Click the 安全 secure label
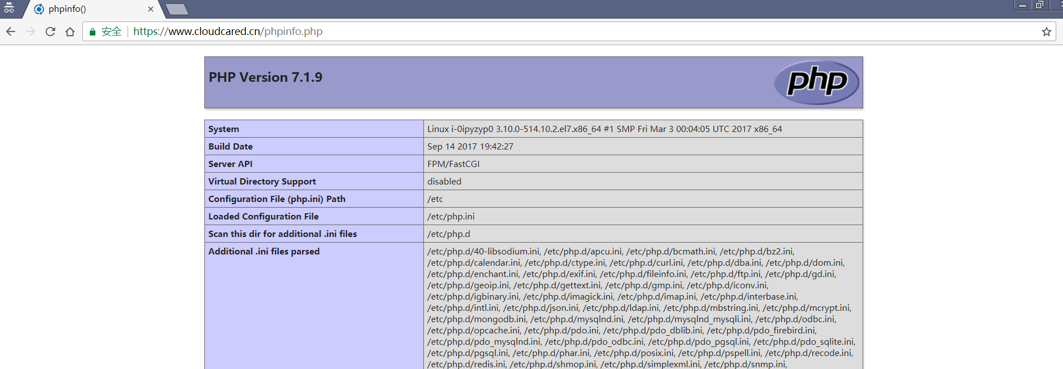Screen dimensions: 1063x369 pos(111,32)
